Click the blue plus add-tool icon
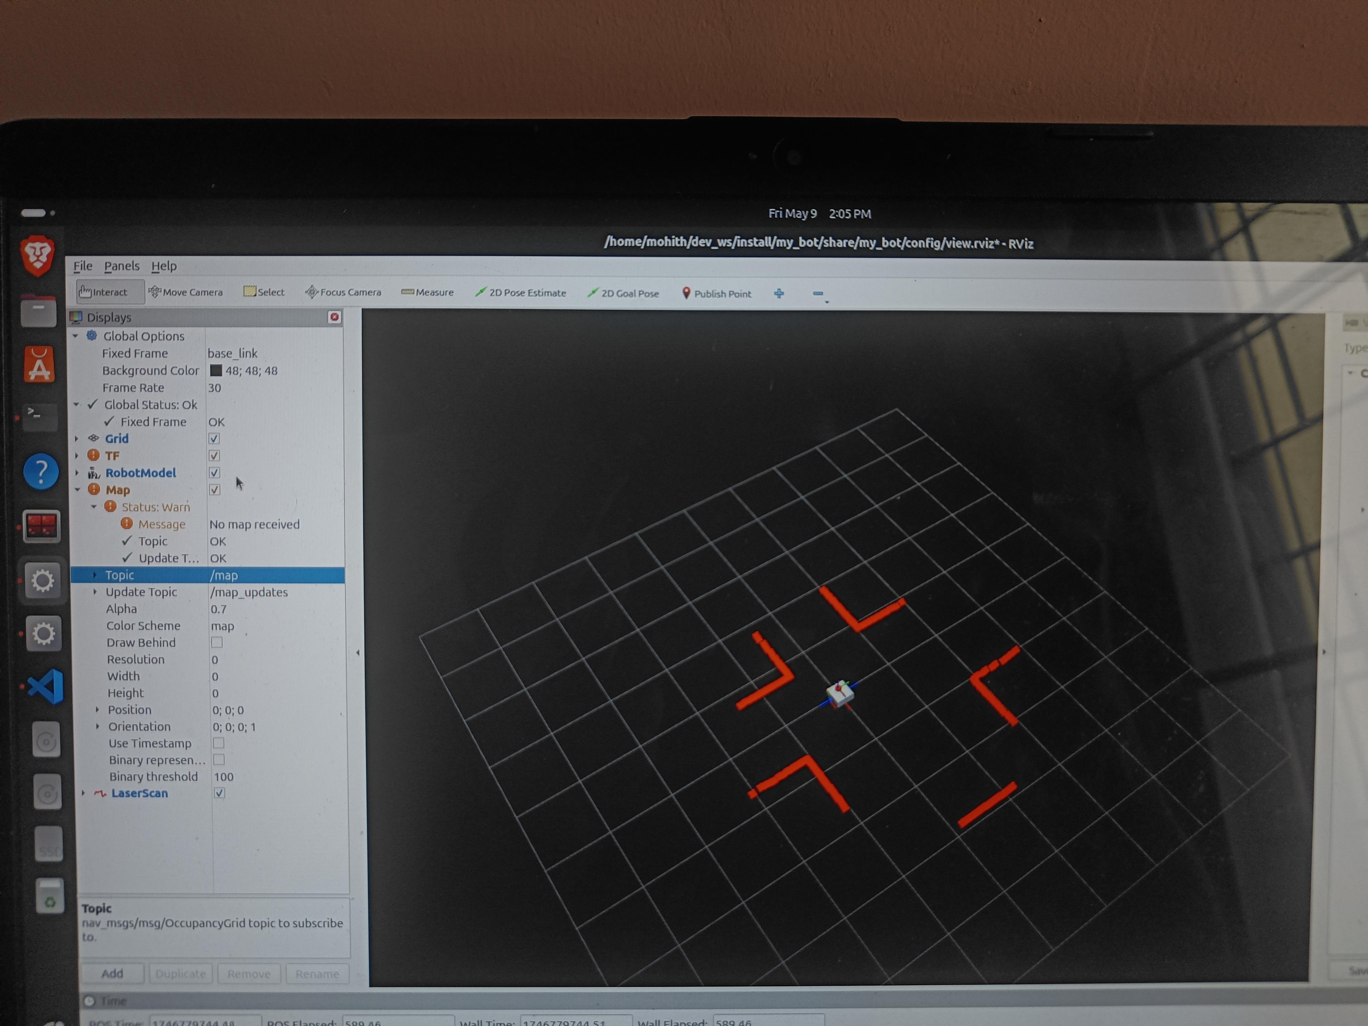The image size is (1368, 1026). click(x=779, y=293)
